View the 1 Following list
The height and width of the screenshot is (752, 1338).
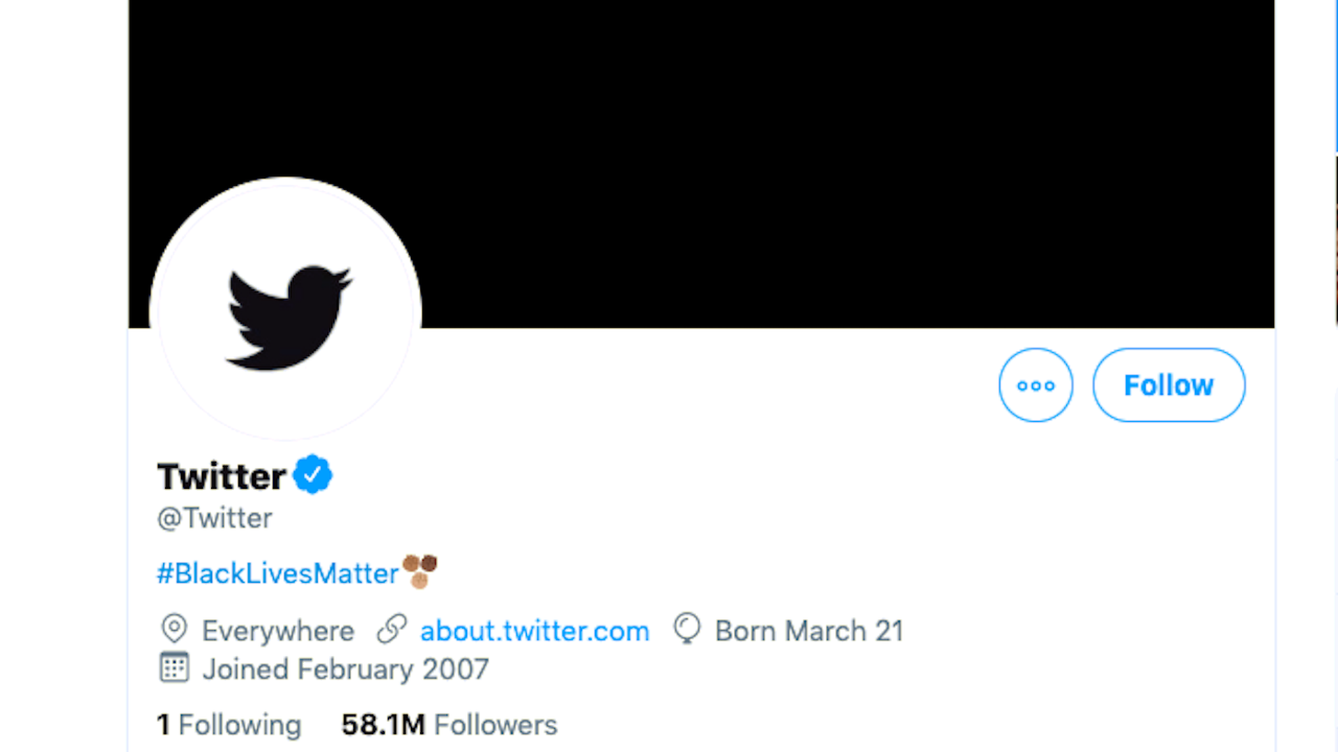(x=229, y=725)
